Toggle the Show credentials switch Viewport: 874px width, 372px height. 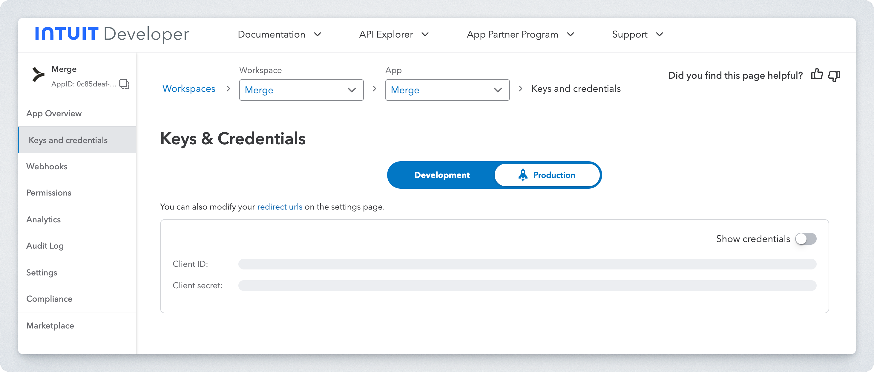[x=806, y=239]
